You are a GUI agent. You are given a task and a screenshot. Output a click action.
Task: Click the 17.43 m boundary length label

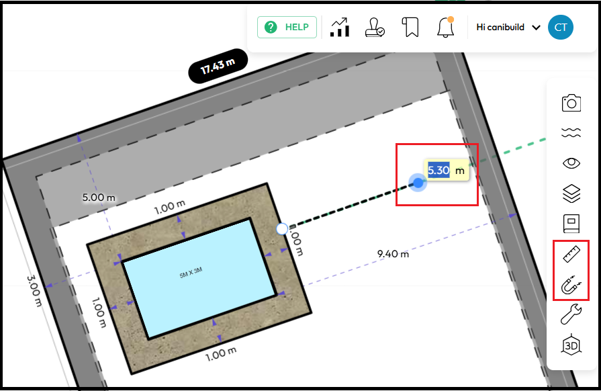218,66
